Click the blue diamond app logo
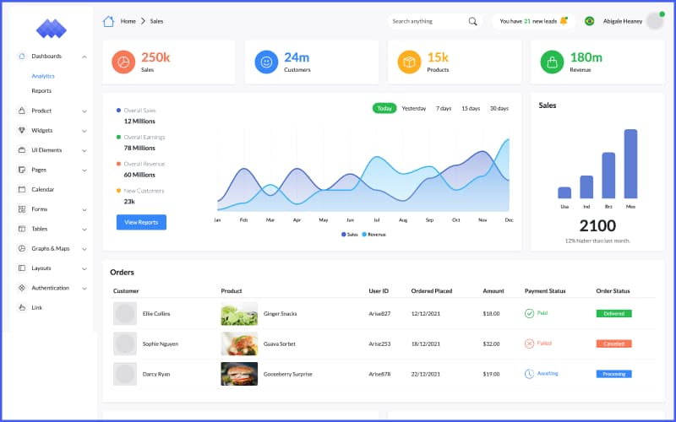Image resolution: width=676 pixels, height=422 pixels. (52, 29)
